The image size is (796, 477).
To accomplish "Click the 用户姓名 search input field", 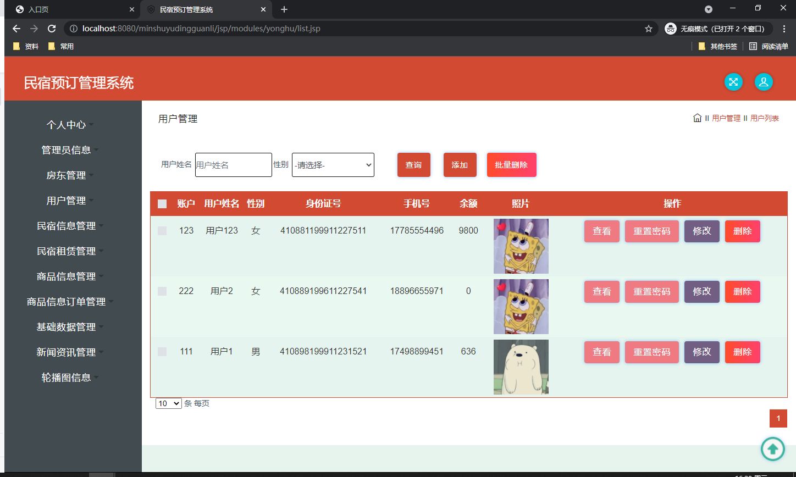I will coord(234,165).
